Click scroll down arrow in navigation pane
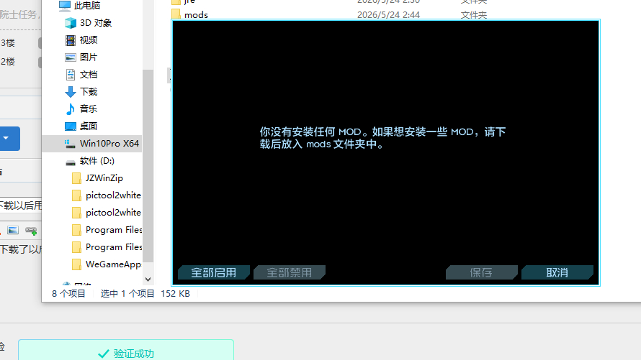Image resolution: width=641 pixels, height=360 pixels. 148,280
